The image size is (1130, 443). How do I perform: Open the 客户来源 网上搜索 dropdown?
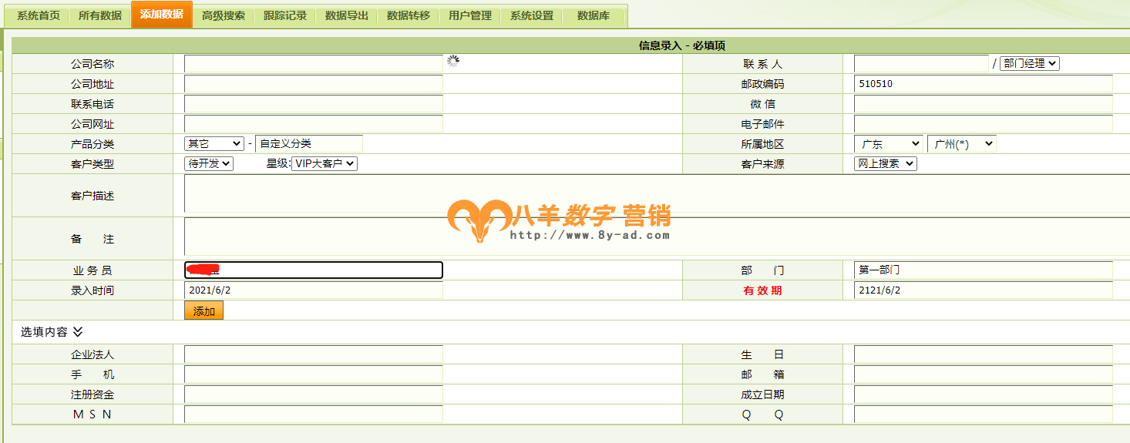pos(886,164)
